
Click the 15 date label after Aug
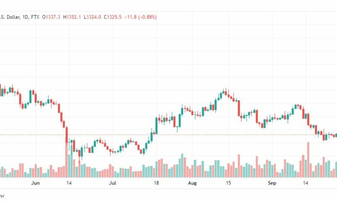coord(228,183)
